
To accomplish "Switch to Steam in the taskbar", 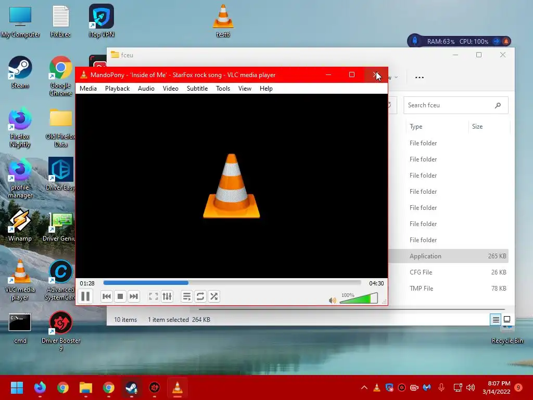I will pos(131,387).
